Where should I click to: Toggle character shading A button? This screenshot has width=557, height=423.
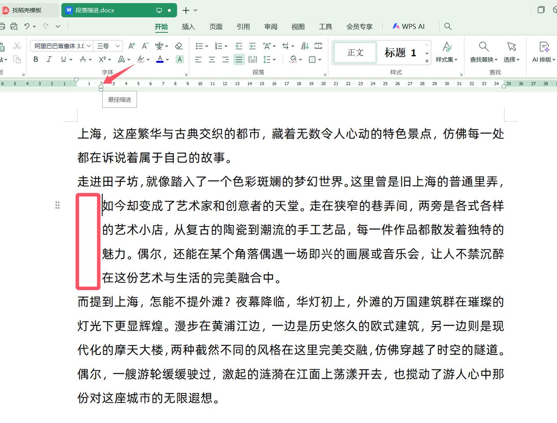tap(179, 59)
